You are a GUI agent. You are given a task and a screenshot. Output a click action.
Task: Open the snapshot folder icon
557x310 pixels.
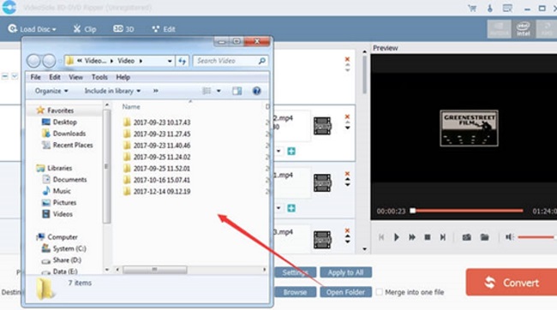pos(484,237)
